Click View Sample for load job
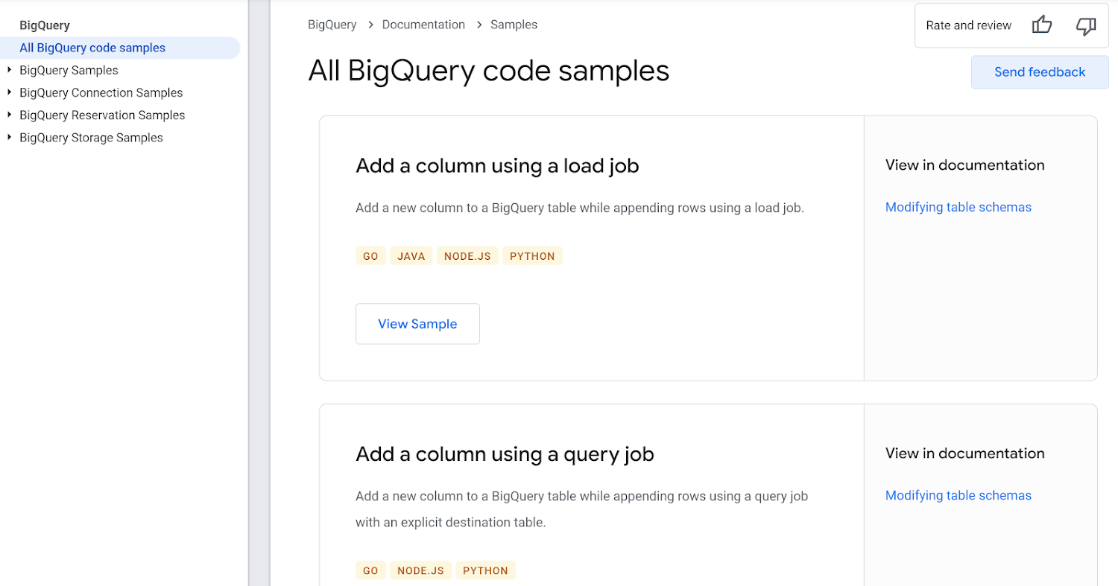Viewport: 1118px width, 586px height. (417, 324)
